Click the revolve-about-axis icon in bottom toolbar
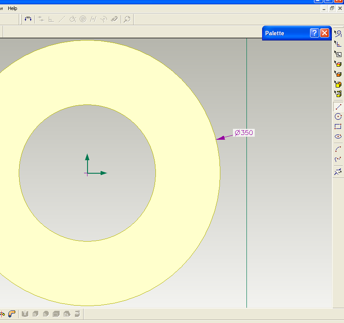This screenshot has width=344, height=323. [x=2, y=314]
